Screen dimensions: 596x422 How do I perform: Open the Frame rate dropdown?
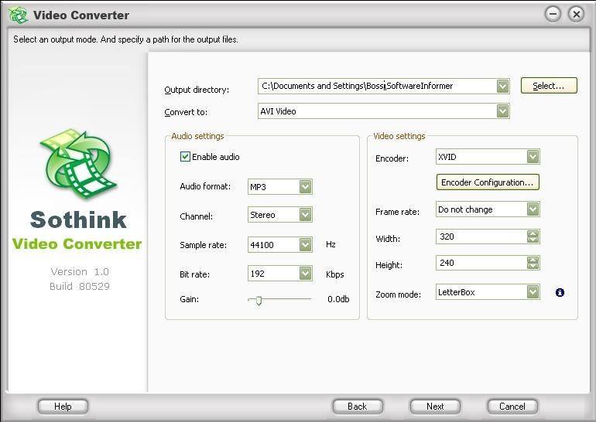tap(533, 209)
